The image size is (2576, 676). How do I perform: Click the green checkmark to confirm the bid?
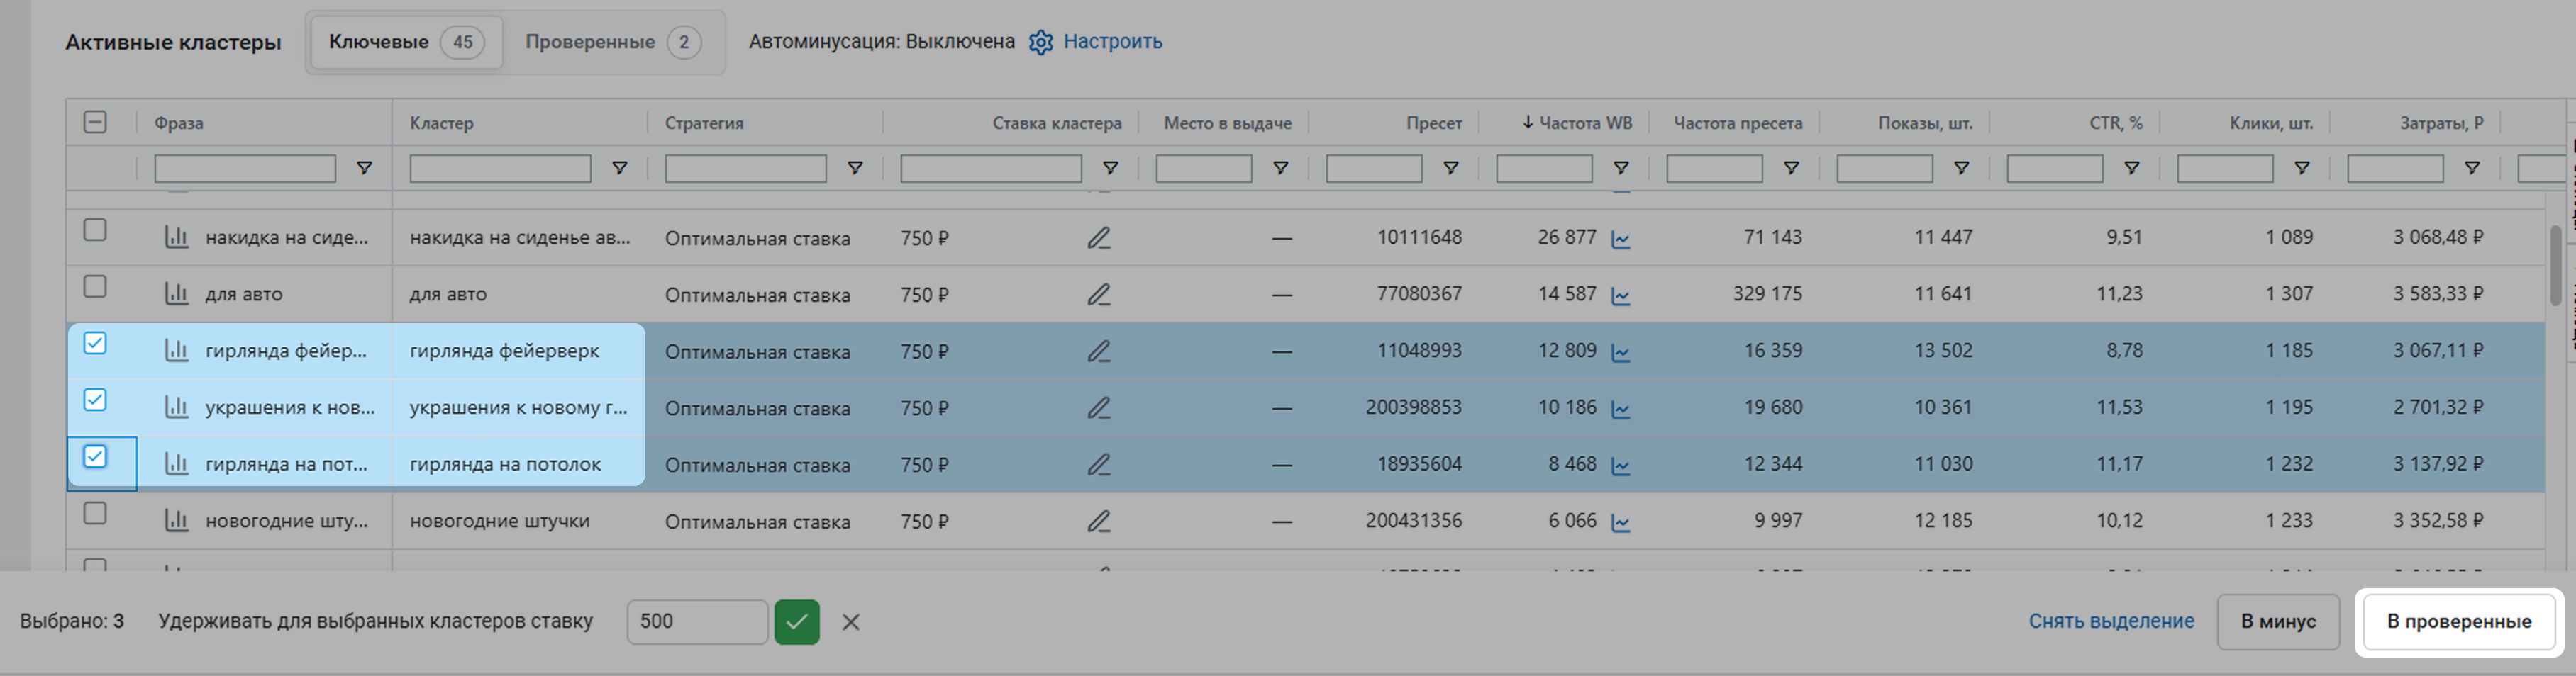pos(796,621)
